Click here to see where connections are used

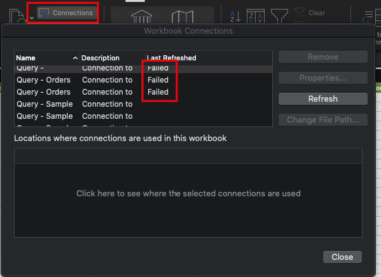click(x=188, y=194)
